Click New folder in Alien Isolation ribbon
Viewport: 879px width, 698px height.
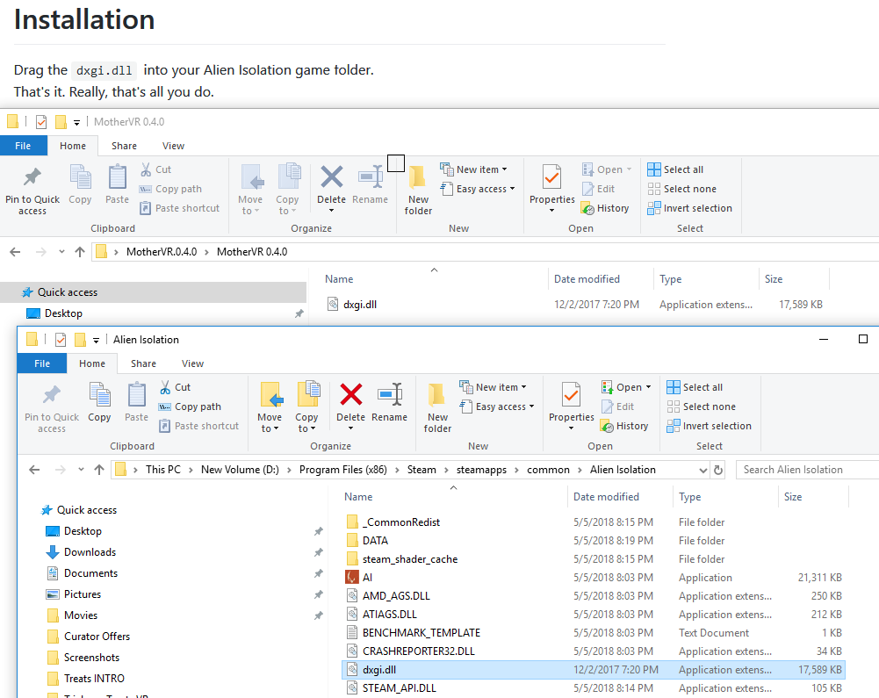(437, 408)
